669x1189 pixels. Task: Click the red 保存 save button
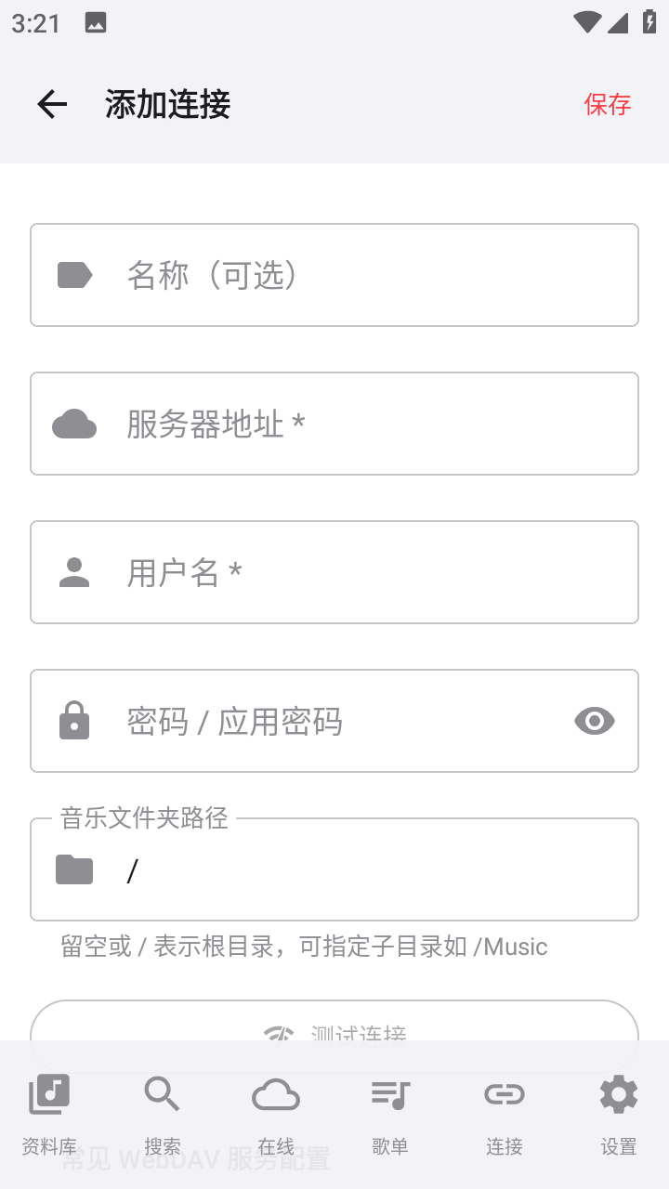(608, 104)
